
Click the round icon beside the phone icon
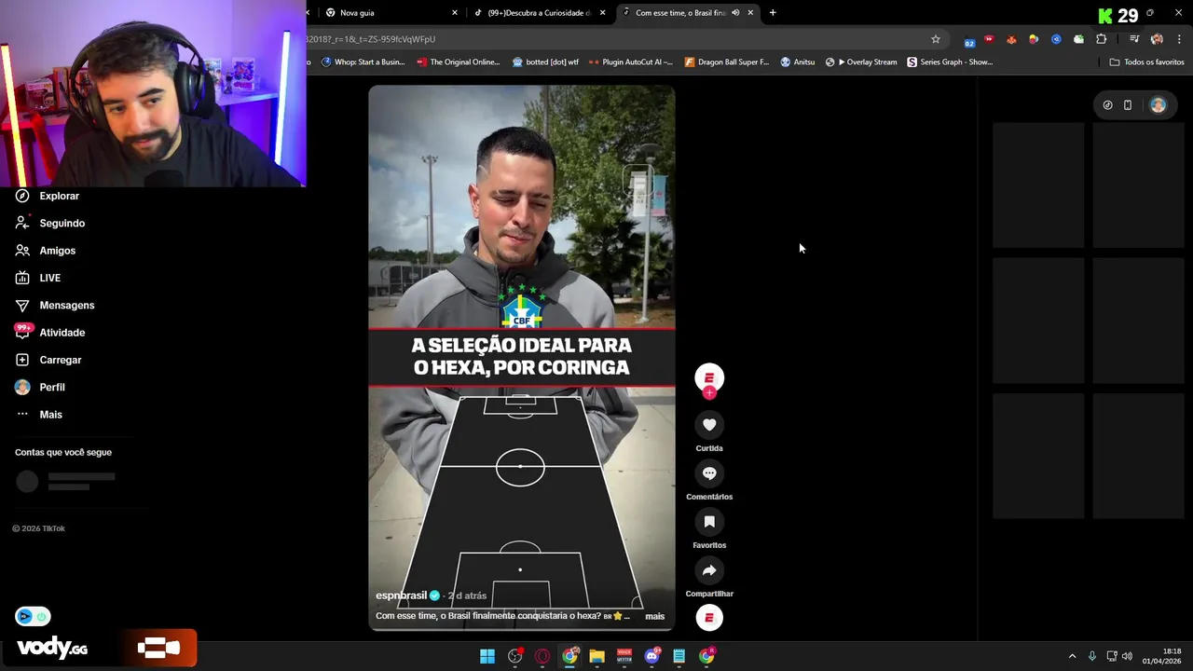[1107, 105]
